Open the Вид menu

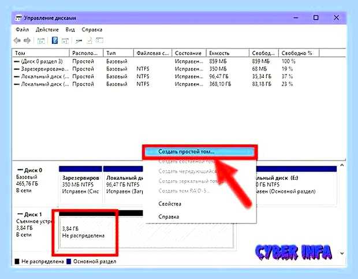tap(70, 29)
